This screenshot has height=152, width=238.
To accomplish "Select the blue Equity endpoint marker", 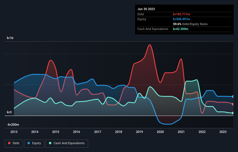I will click(x=233, y=97).
